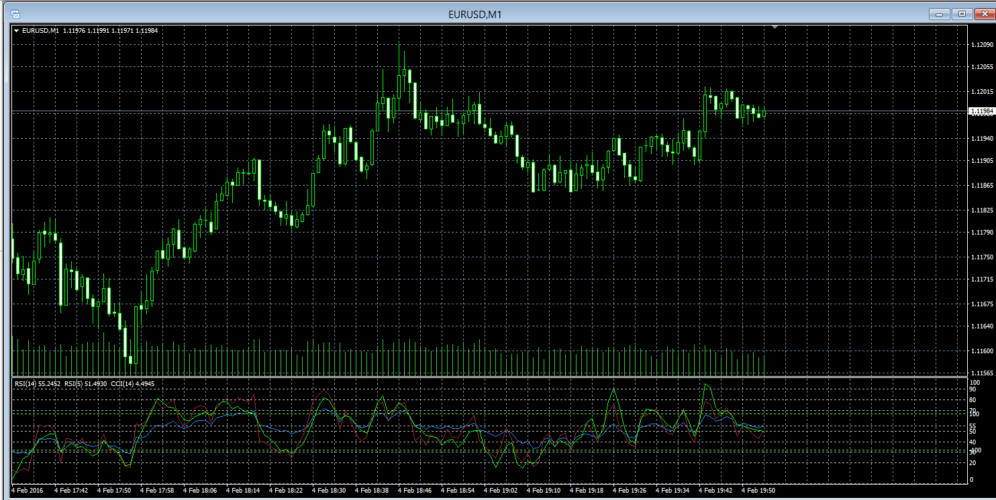Click time axis label 4 Feb 17:50
996x500 pixels.
(x=115, y=491)
